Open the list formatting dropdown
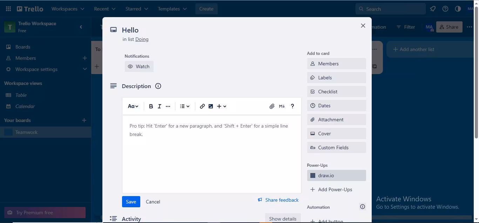The height and width of the screenshot is (223, 479). tap(185, 106)
